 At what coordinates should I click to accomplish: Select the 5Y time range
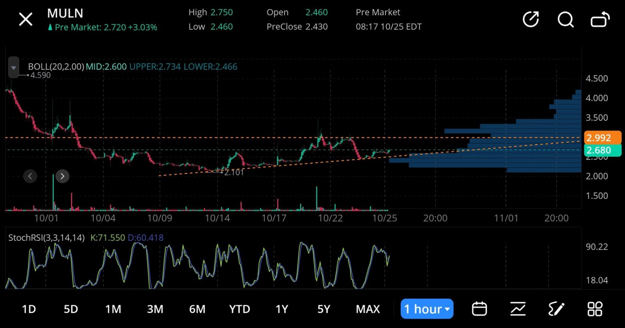coord(324,309)
